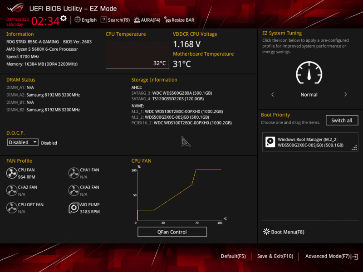Open the Resize BAR menu item

pyautogui.click(x=179, y=19)
